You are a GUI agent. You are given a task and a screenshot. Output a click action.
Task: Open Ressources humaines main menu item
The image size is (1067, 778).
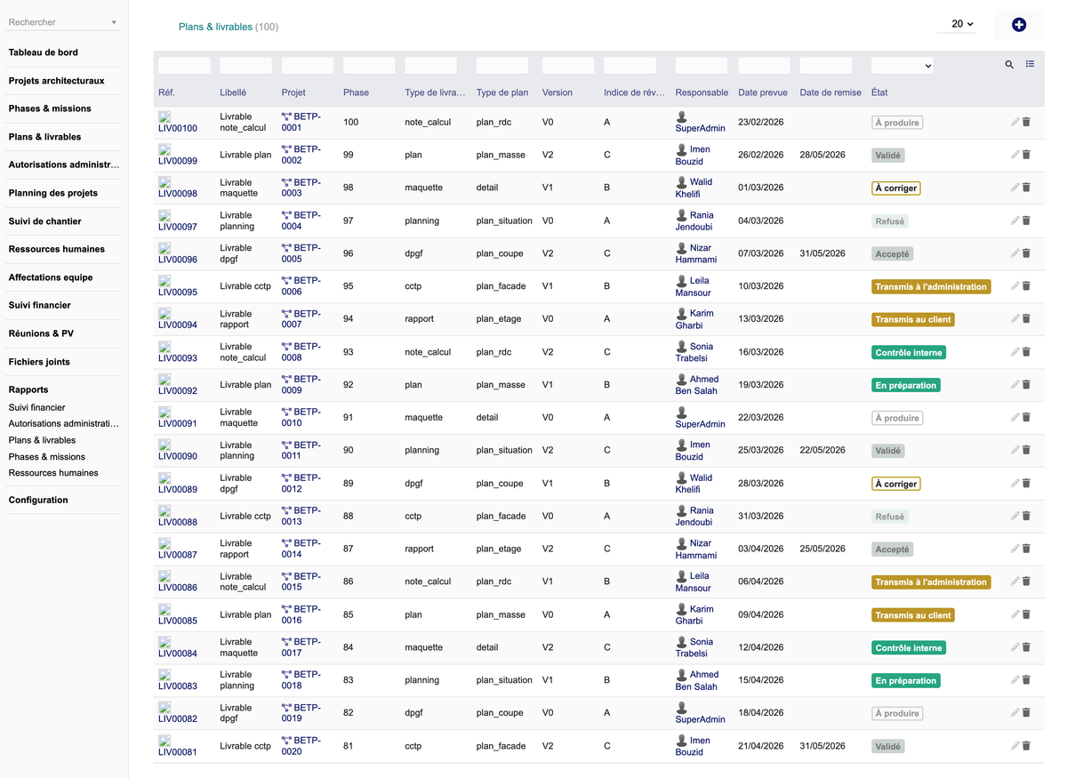click(57, 249)
